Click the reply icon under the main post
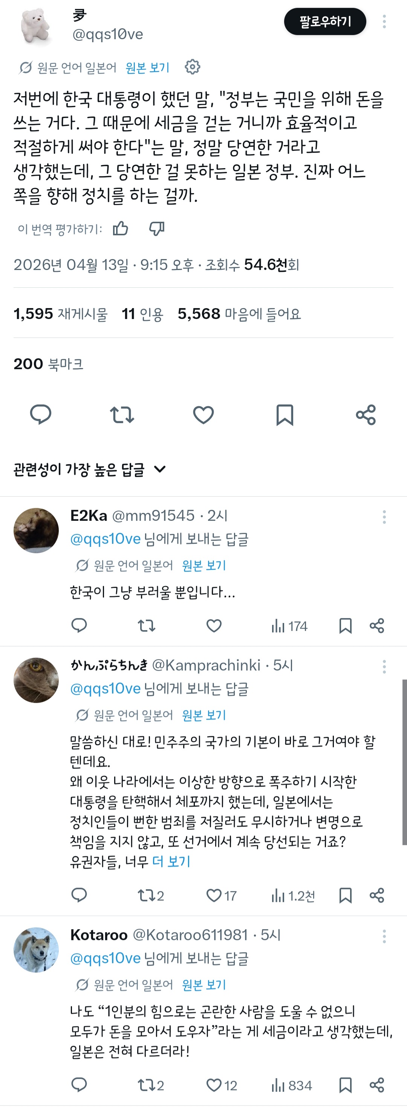Image resolution: width=407 pixels, height=1109 pixels. (x=41, y=415)
